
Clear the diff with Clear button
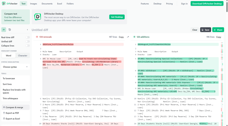[194, 30]
